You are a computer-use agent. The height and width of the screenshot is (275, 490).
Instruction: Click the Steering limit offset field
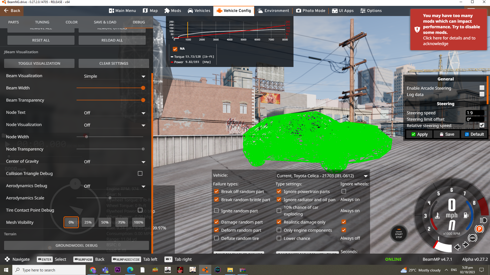tap(475, 119)
